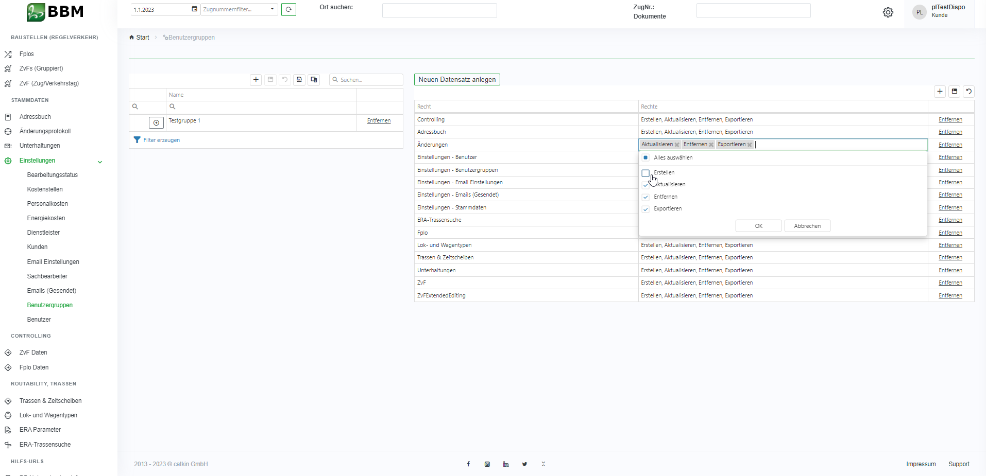
Task: Save rights changes with the floppy disk icon
Action: click(x=954, y=91)
